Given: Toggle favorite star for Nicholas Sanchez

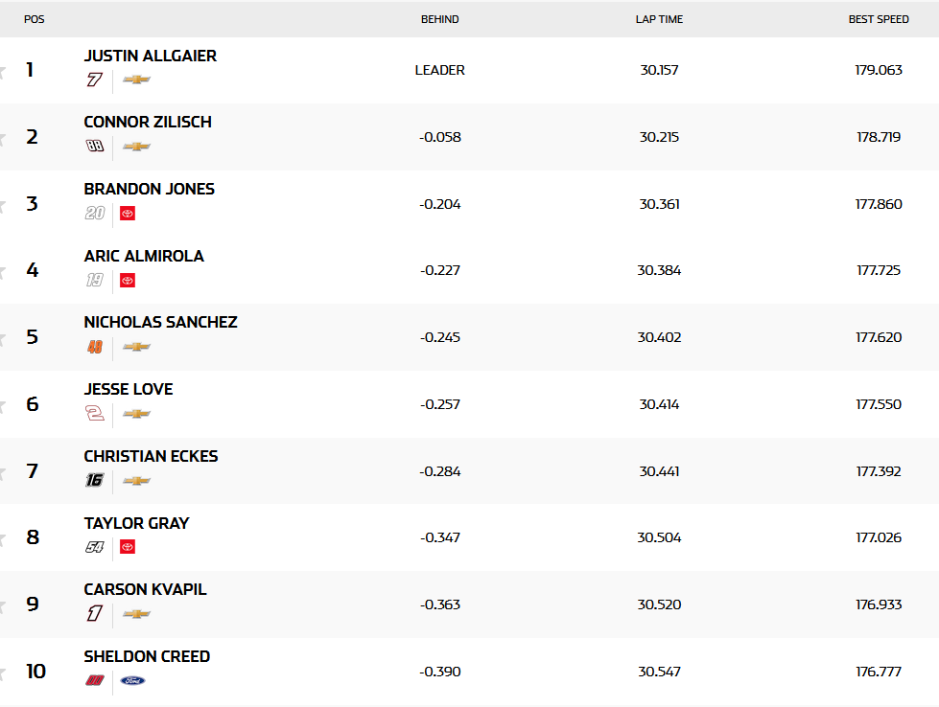Looking at the screenshot, I should [3, 338].
